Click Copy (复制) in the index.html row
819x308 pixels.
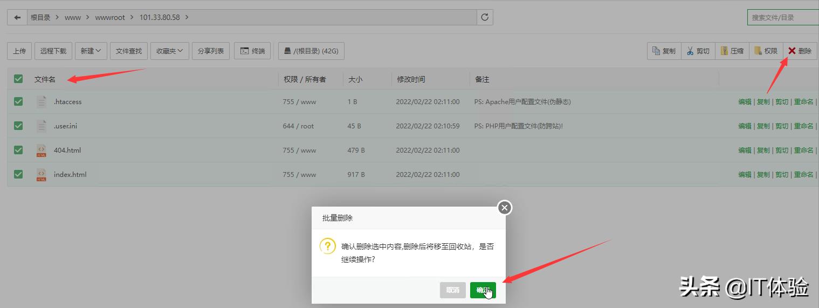coord(763,174)
